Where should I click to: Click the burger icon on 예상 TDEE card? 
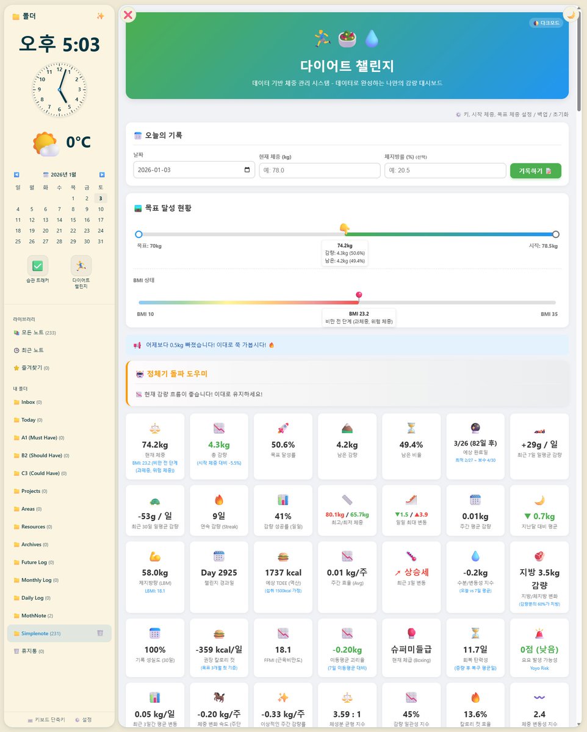click(283, 556)
